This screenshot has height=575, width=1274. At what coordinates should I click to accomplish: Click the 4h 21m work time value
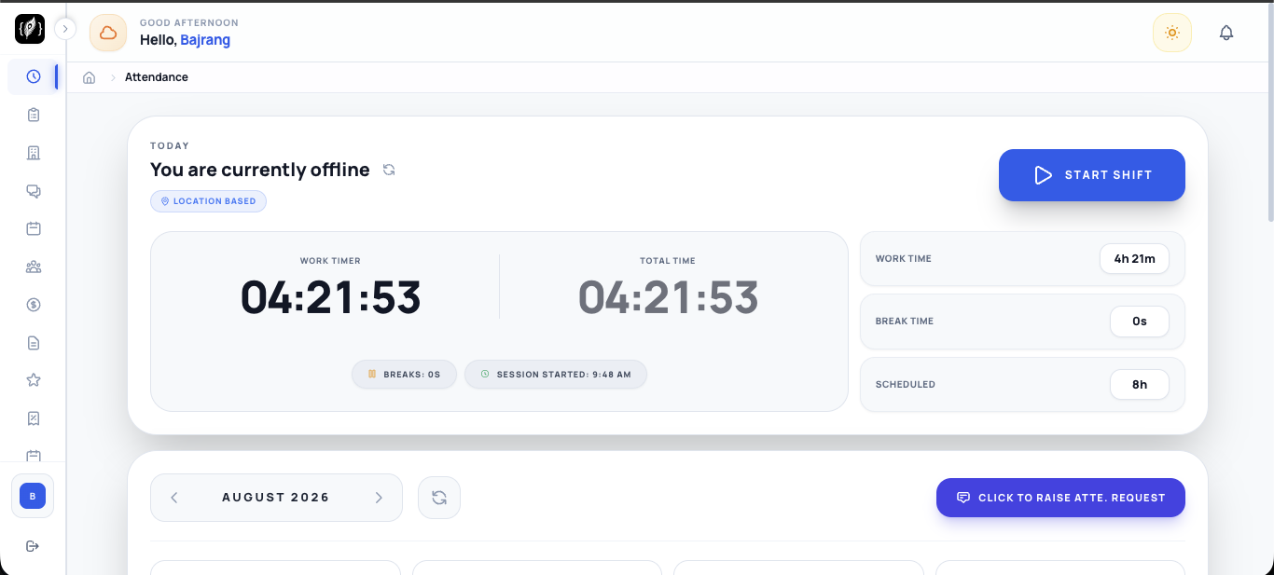pos(1134,259)
